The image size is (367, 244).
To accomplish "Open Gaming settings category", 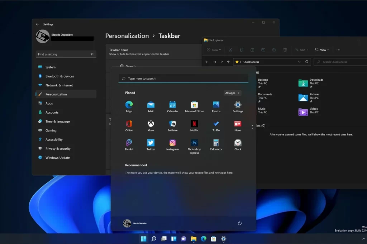I will click(66, 130).
